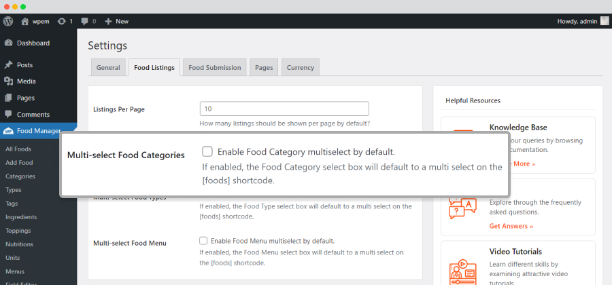Screen dimensions: 612x285
Task: Click the Listings Per Page field
Action: 284,109
